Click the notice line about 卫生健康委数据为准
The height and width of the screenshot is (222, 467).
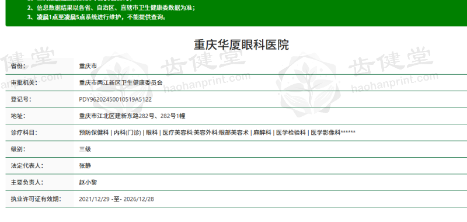111,8
